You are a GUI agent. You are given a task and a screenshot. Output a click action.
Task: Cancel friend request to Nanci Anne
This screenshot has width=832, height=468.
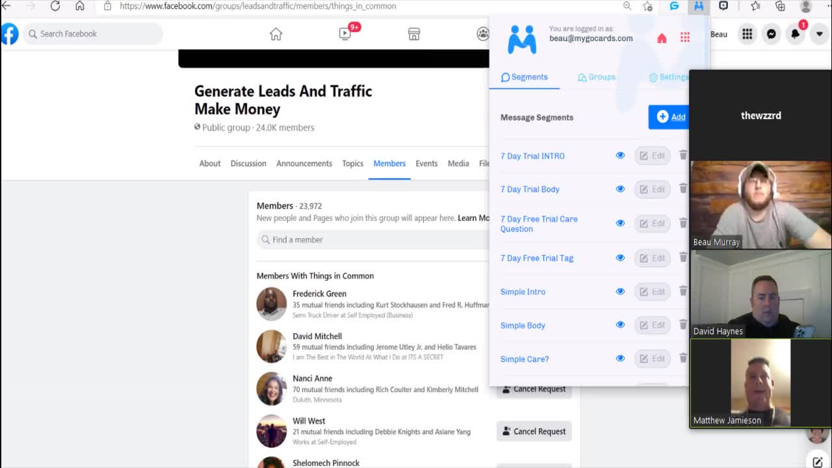coord(534,389)
